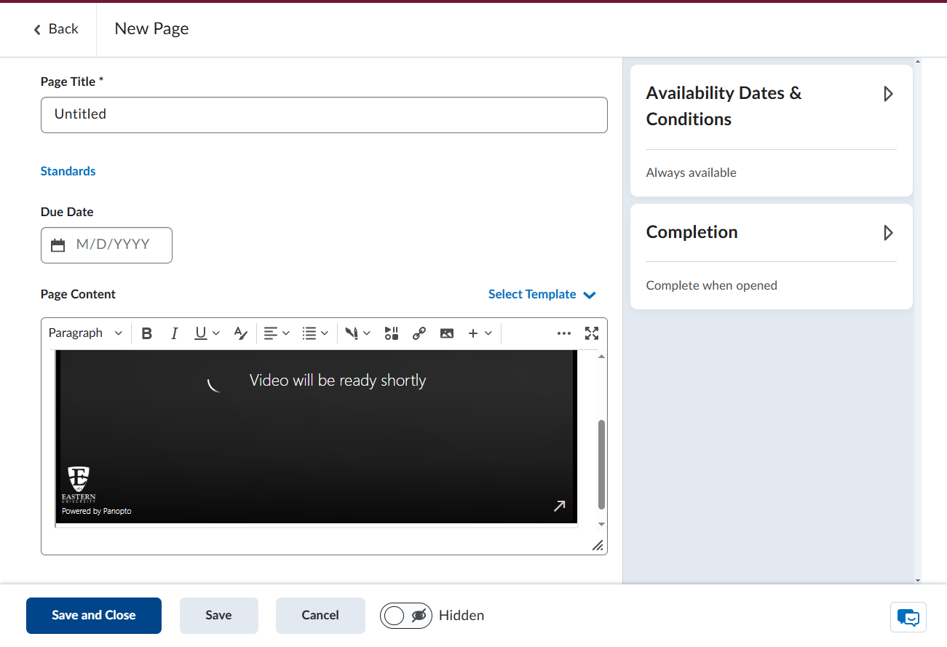Viewport: 947px width, 647px height.
Task: Click the Insert Stuff media icon
Action: point(392,333)
